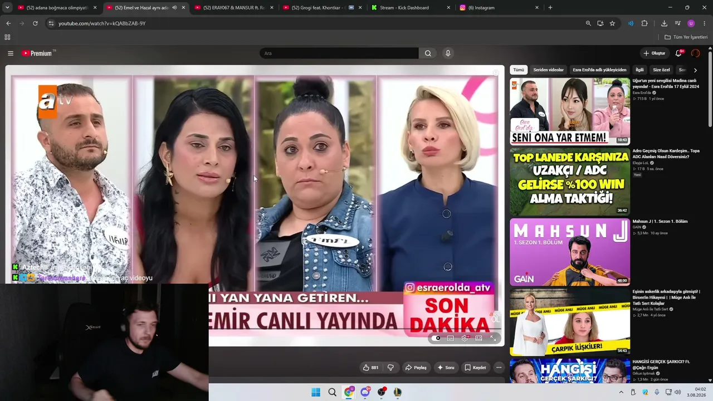713x401 pixels.
Task: Click the YouTube search magnifier button
Action: (x=428, y=53)
